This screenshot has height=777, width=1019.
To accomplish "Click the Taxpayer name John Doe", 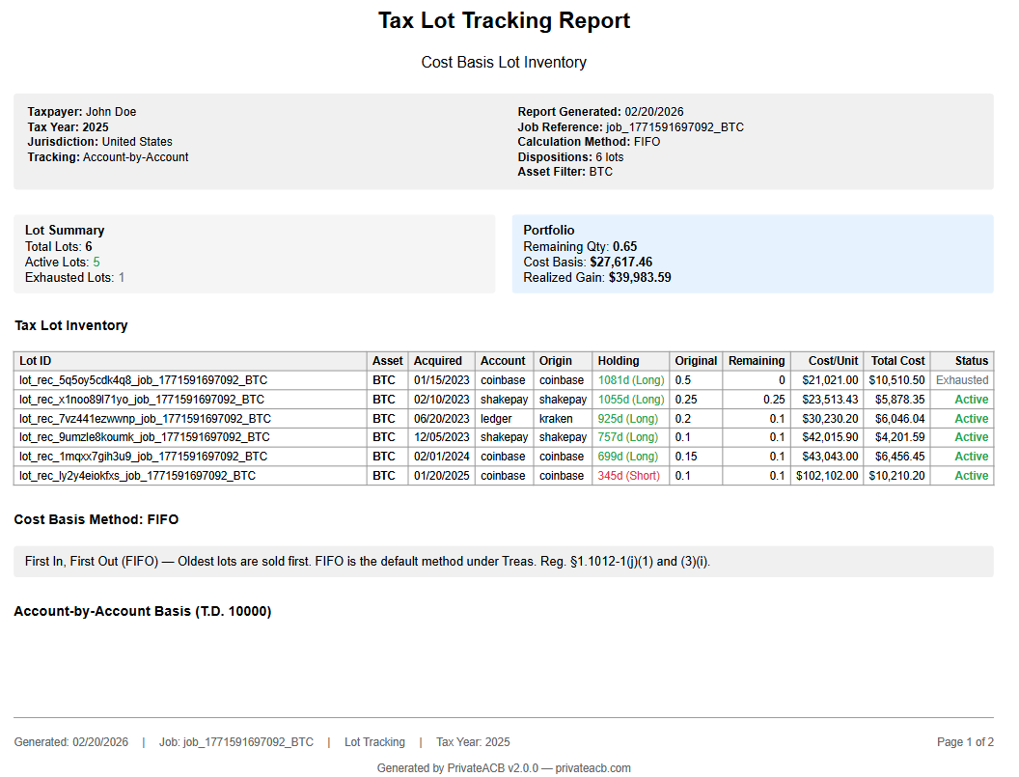I will click(x=110, y=111).
